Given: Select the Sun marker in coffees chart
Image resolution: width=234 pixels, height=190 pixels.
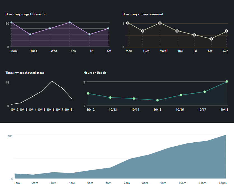Looking at the screenshot, I should pos(226,31).
